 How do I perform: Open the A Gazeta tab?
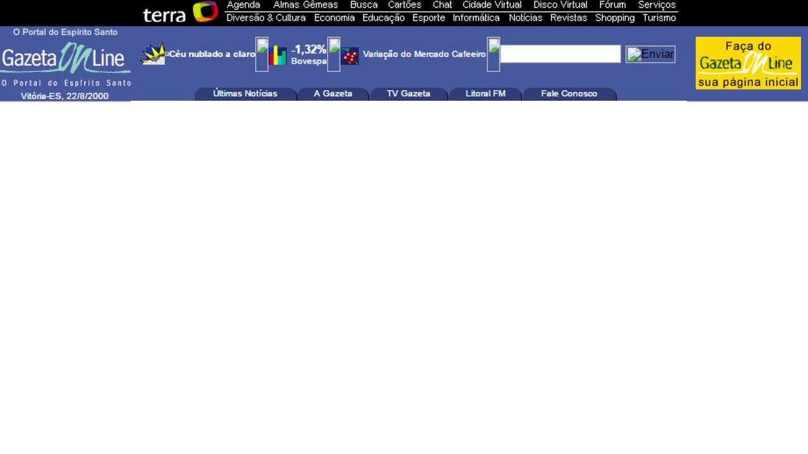click(333, 94)
